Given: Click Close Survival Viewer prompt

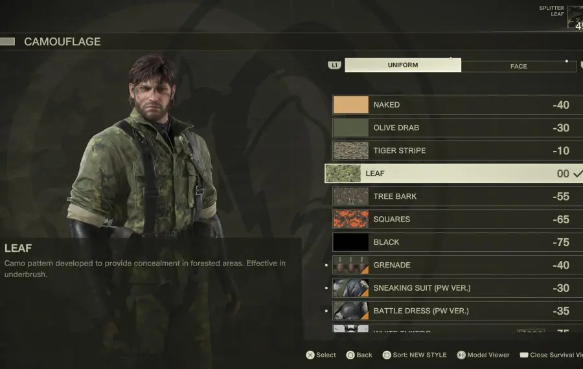Looking at the screenshot, I should click(x=551, y=355).
